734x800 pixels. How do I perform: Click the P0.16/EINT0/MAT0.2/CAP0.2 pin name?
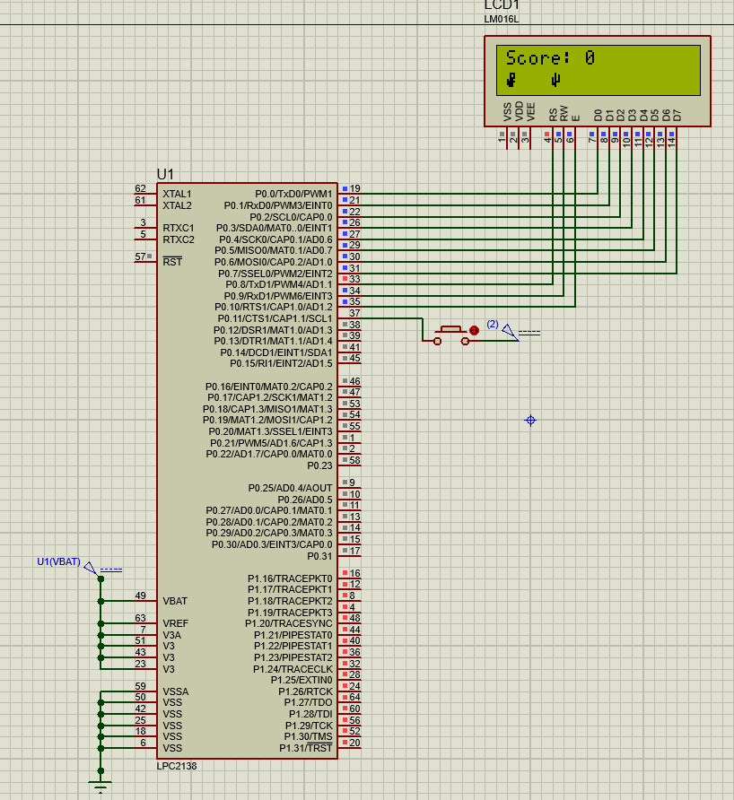point(269,387)
